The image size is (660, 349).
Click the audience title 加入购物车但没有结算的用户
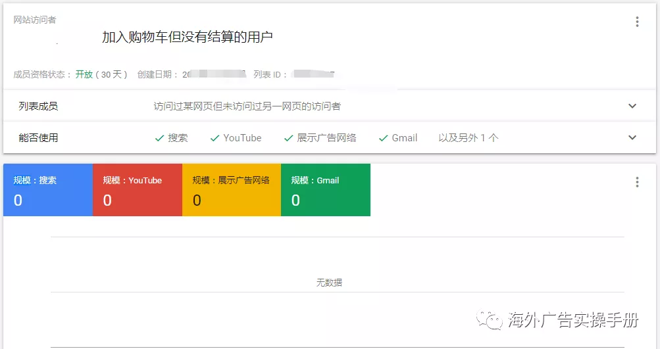click(x=188, y=37)
